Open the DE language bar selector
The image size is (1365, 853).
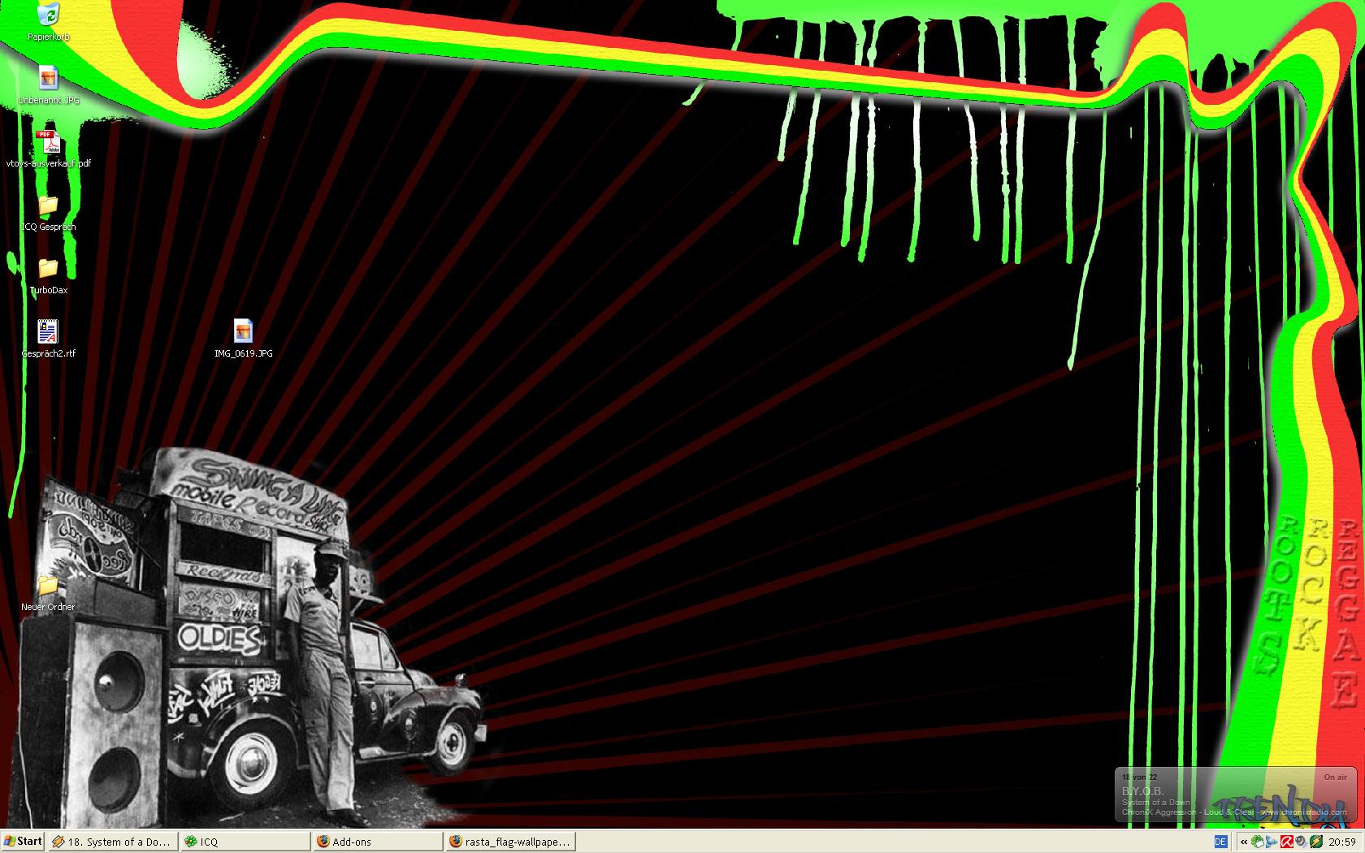tap(1220, 842)
